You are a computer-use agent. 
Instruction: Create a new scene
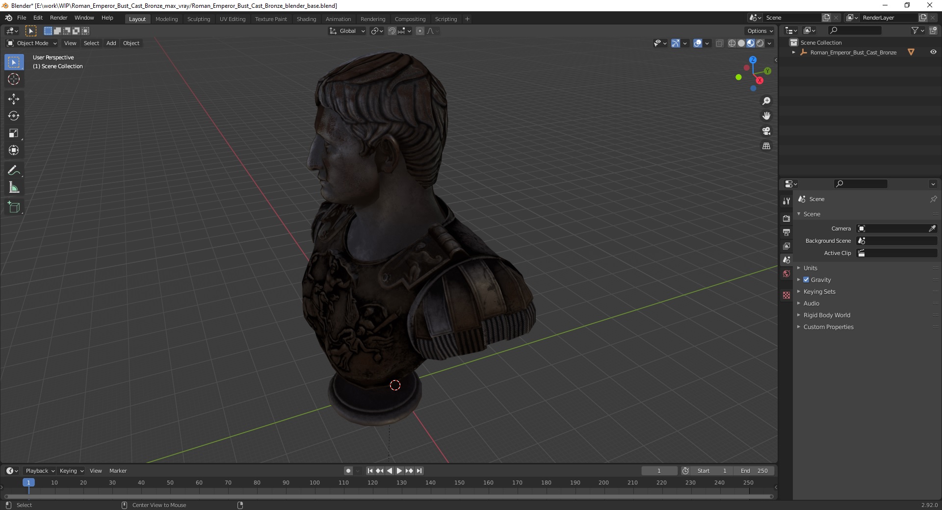(x=826, y=18)
